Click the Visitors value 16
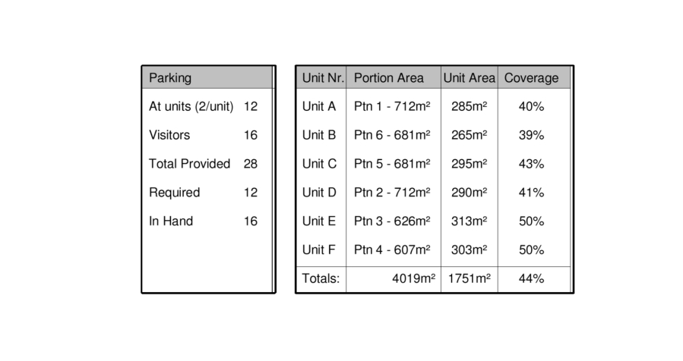Image resolution: width=683 pixels, height=361 pixels. pos(251,136)
